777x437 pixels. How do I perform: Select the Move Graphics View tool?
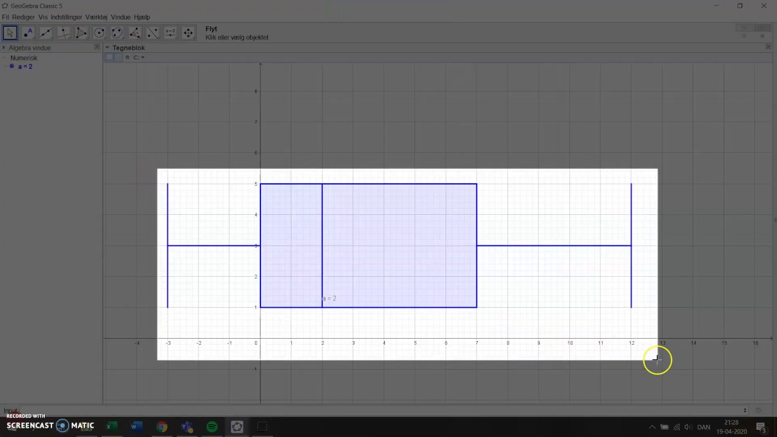click(x=188, y=33)
